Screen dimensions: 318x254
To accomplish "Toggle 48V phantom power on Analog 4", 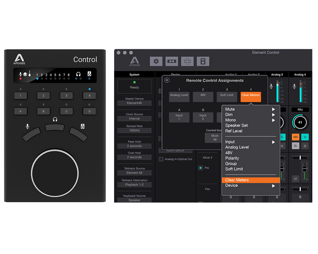I will click(295, 137).
